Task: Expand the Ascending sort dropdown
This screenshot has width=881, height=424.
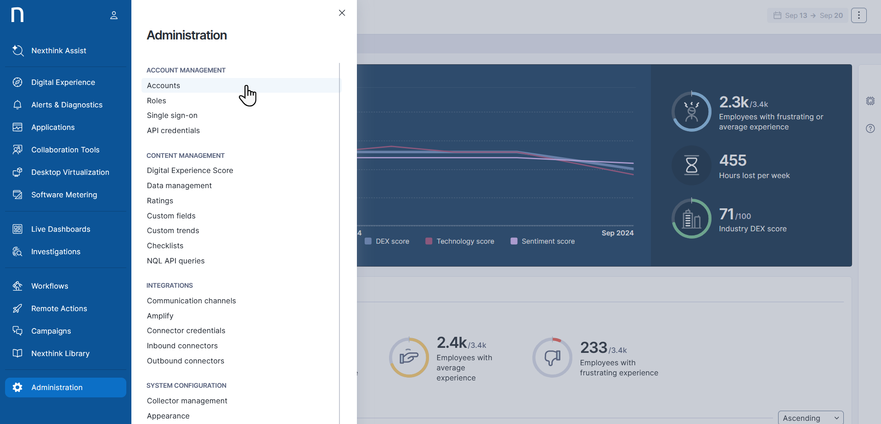Action: tap(810, 418)
